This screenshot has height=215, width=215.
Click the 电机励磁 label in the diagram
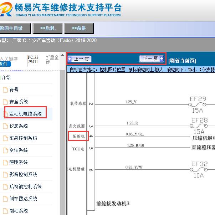[x=77, y=169]
